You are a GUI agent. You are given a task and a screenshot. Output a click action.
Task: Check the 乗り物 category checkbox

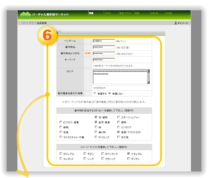click(96, 132)
